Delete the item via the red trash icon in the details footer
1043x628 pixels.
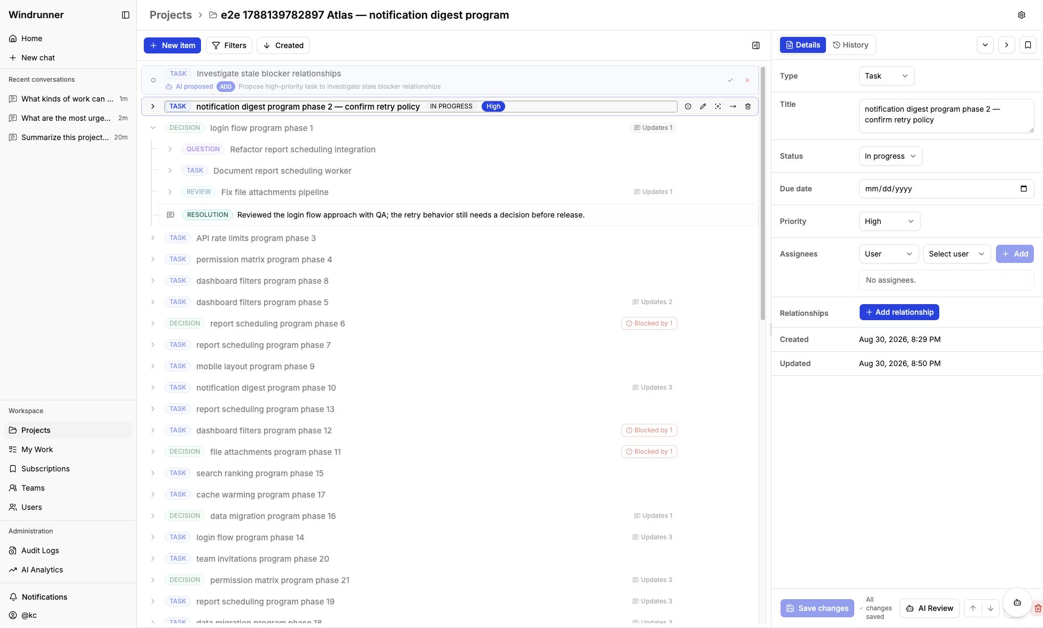1038,608
